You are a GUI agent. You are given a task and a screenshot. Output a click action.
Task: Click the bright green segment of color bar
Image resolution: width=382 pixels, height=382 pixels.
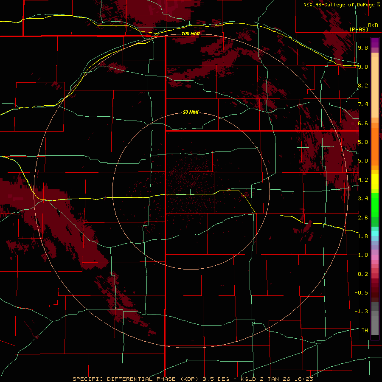(x=375, y=205)
